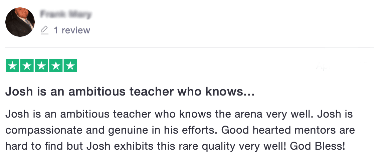Screen dimensions: 384x159
Task: Click the reviewer's round profile photo
Action: tap(20, 22)
